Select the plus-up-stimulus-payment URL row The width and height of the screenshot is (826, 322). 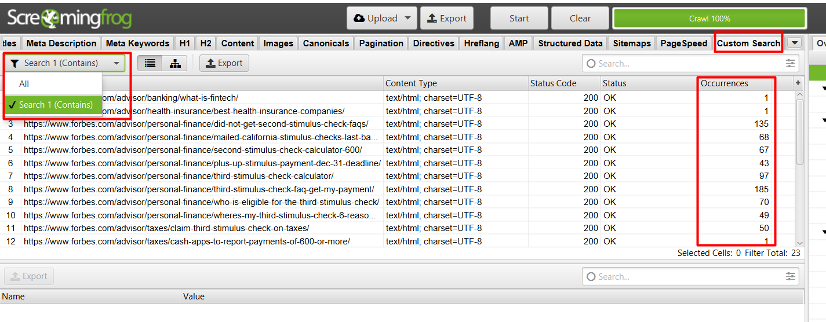(x=202, y=163)
